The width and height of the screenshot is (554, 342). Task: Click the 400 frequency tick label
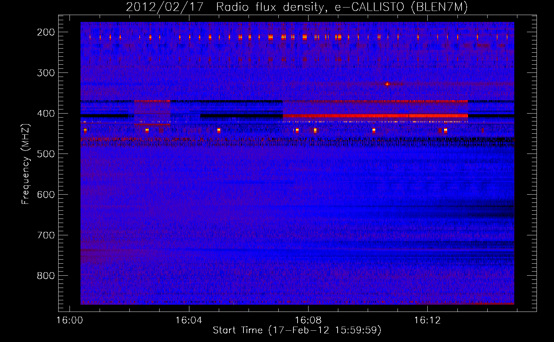coord(46,114)
